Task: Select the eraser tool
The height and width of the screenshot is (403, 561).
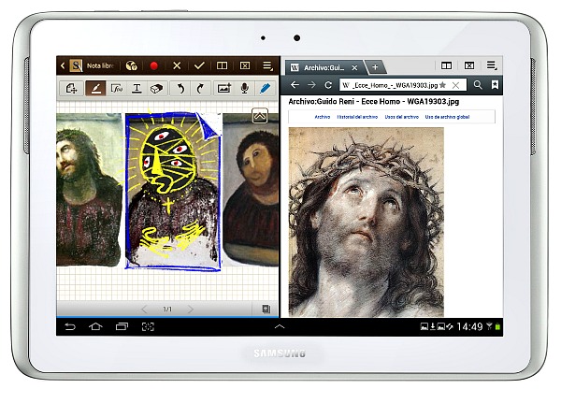Action: [157, 88]
